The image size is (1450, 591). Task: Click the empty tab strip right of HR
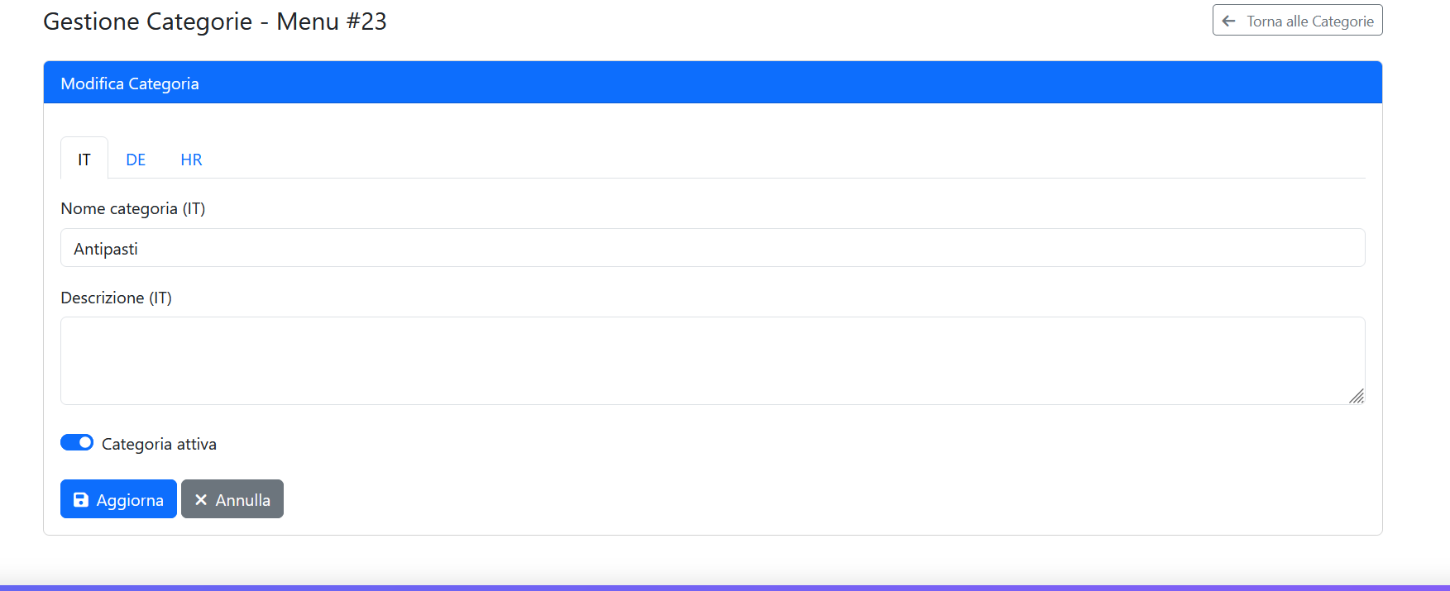744,159
